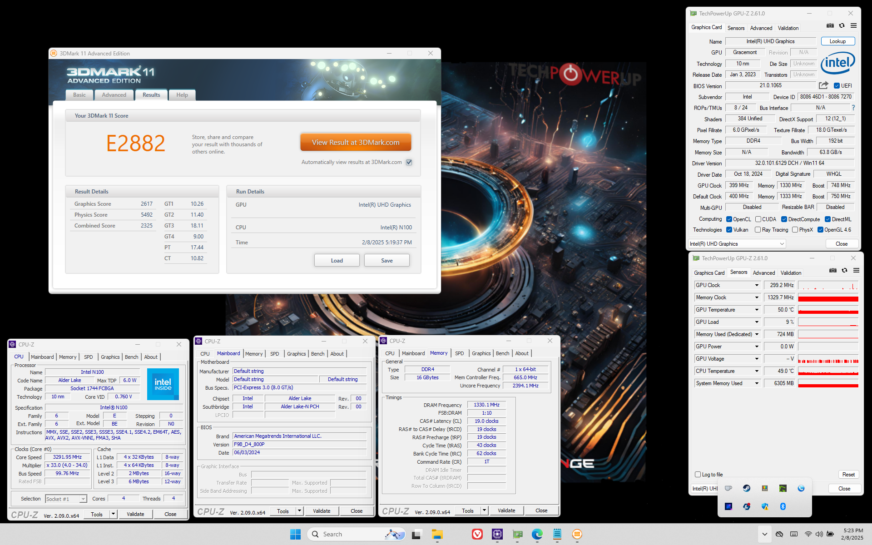The width and height of the screenshot is (872, 545).
Task: Click the green-on-dark G tray icon
Action: 783,488
